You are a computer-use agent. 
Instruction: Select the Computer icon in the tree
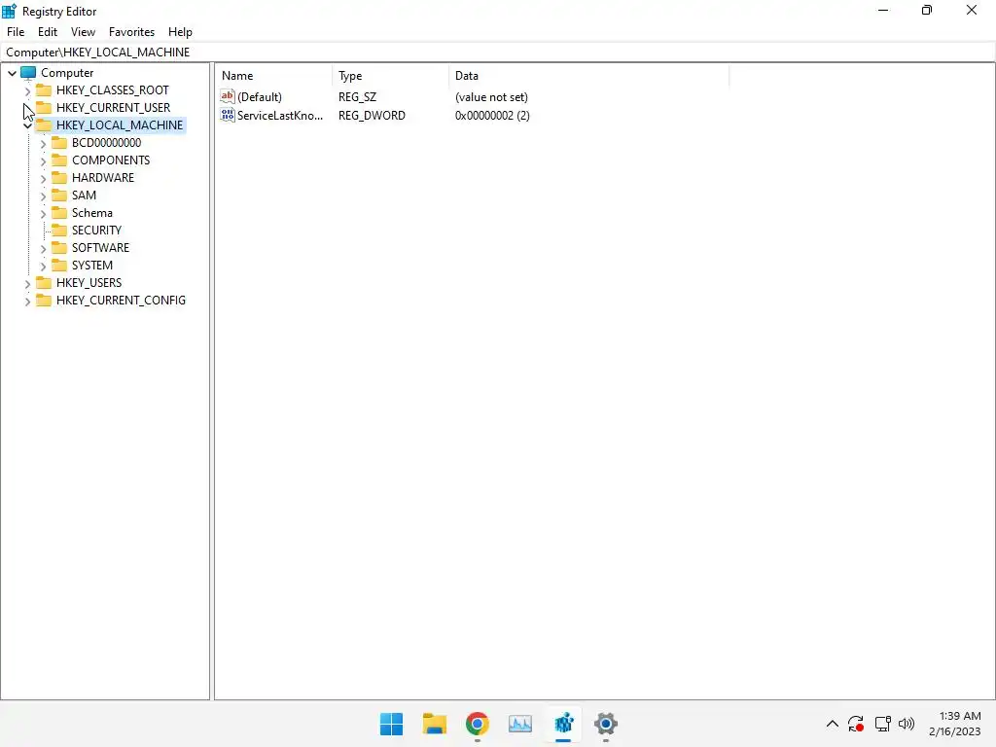point(28,72)
